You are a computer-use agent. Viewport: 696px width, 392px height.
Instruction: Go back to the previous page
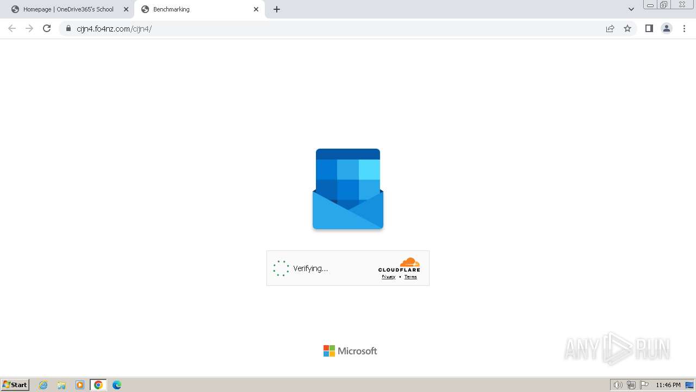12,28
